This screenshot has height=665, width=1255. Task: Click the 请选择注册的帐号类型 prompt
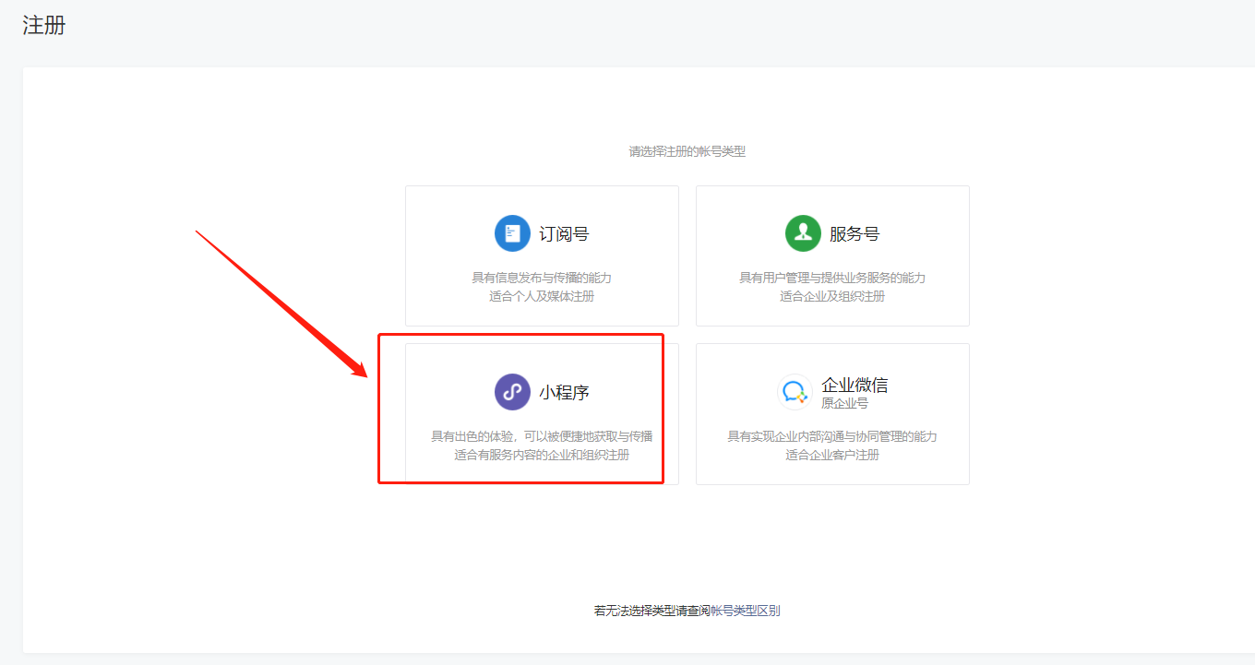(687, 151)
